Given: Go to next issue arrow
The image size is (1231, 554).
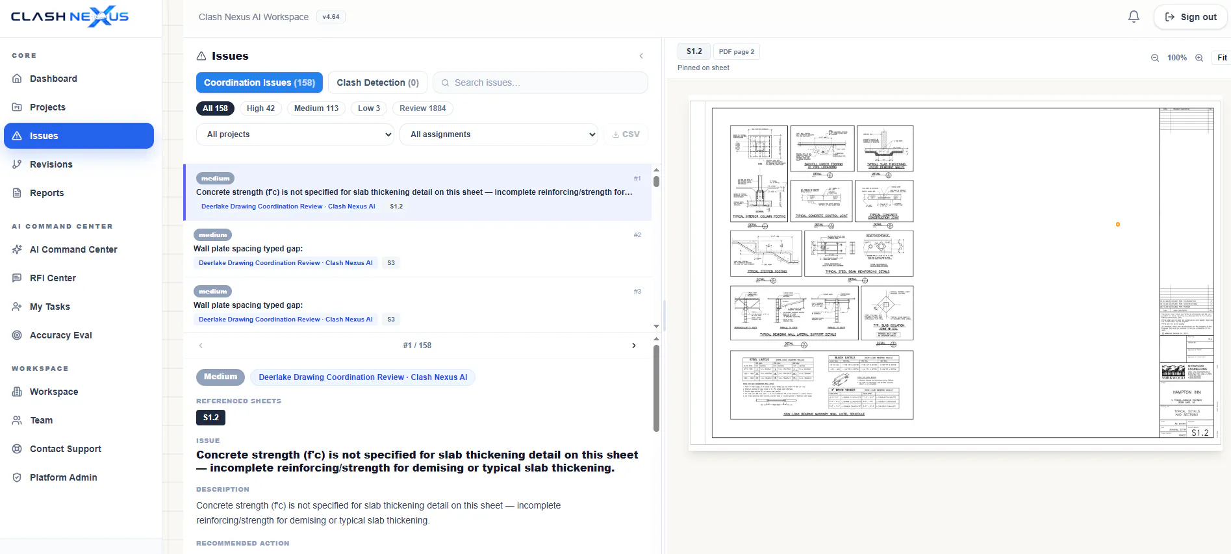Looking at the screenshot, I should pyautogui.click(x=634, y=346).
